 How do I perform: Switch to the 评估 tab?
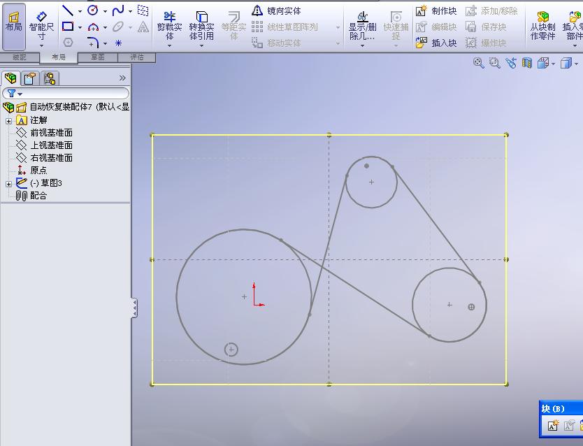pos(137,57)
